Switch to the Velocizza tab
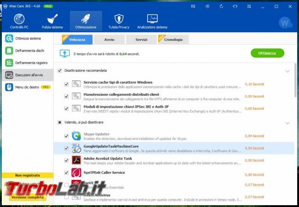The width and height of the screenshot is (299, 207). [77, 40]
